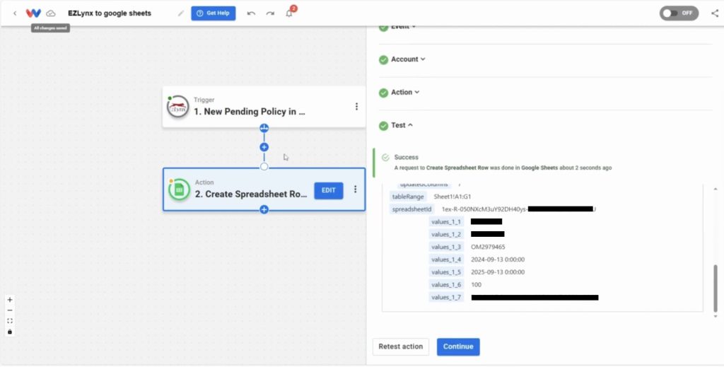
Task: Click the values_1_7 label
Action: pyautogui.click(x=446, y=297)
